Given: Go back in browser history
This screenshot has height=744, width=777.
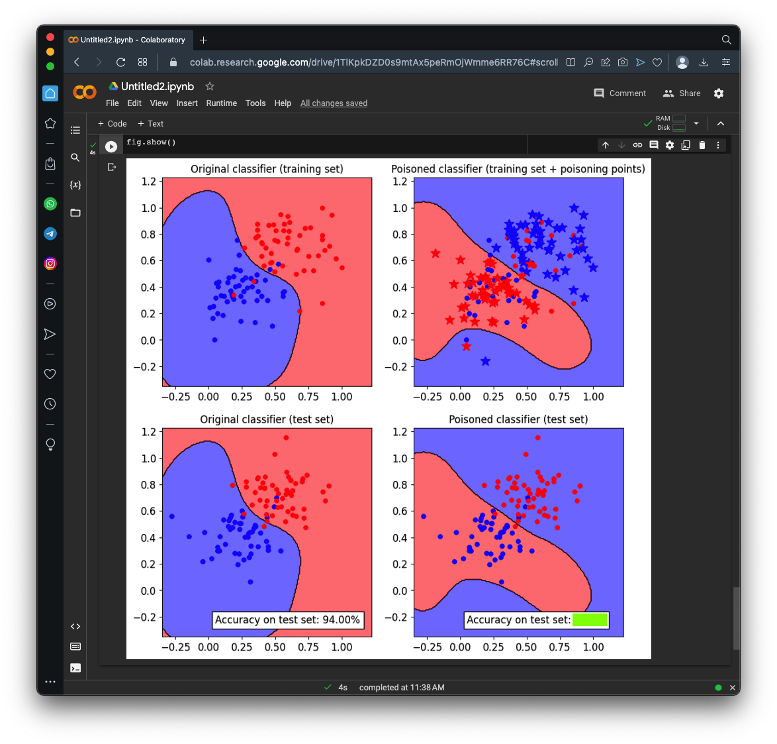Looking at the screenshot, I should click(x=77, y=62).
